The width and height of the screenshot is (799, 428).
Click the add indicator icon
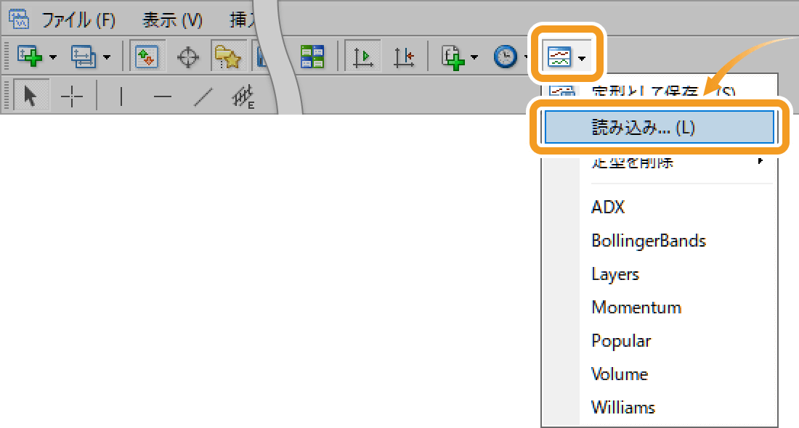pyautogui.click(x=453, y=57)
